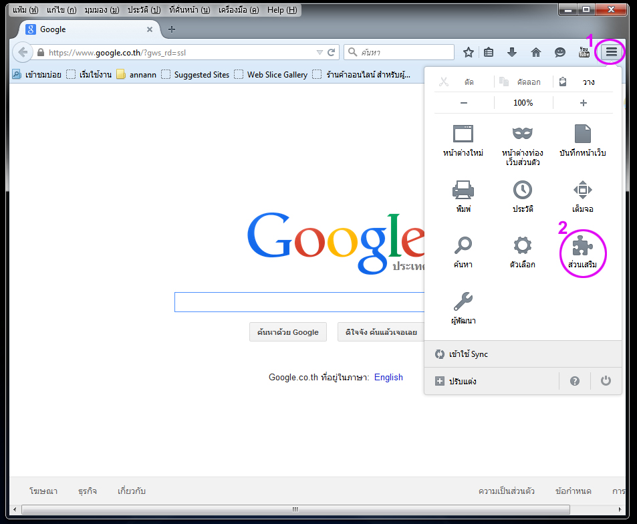
Task: Click the Print printer icon
Action: pos(463,190)
